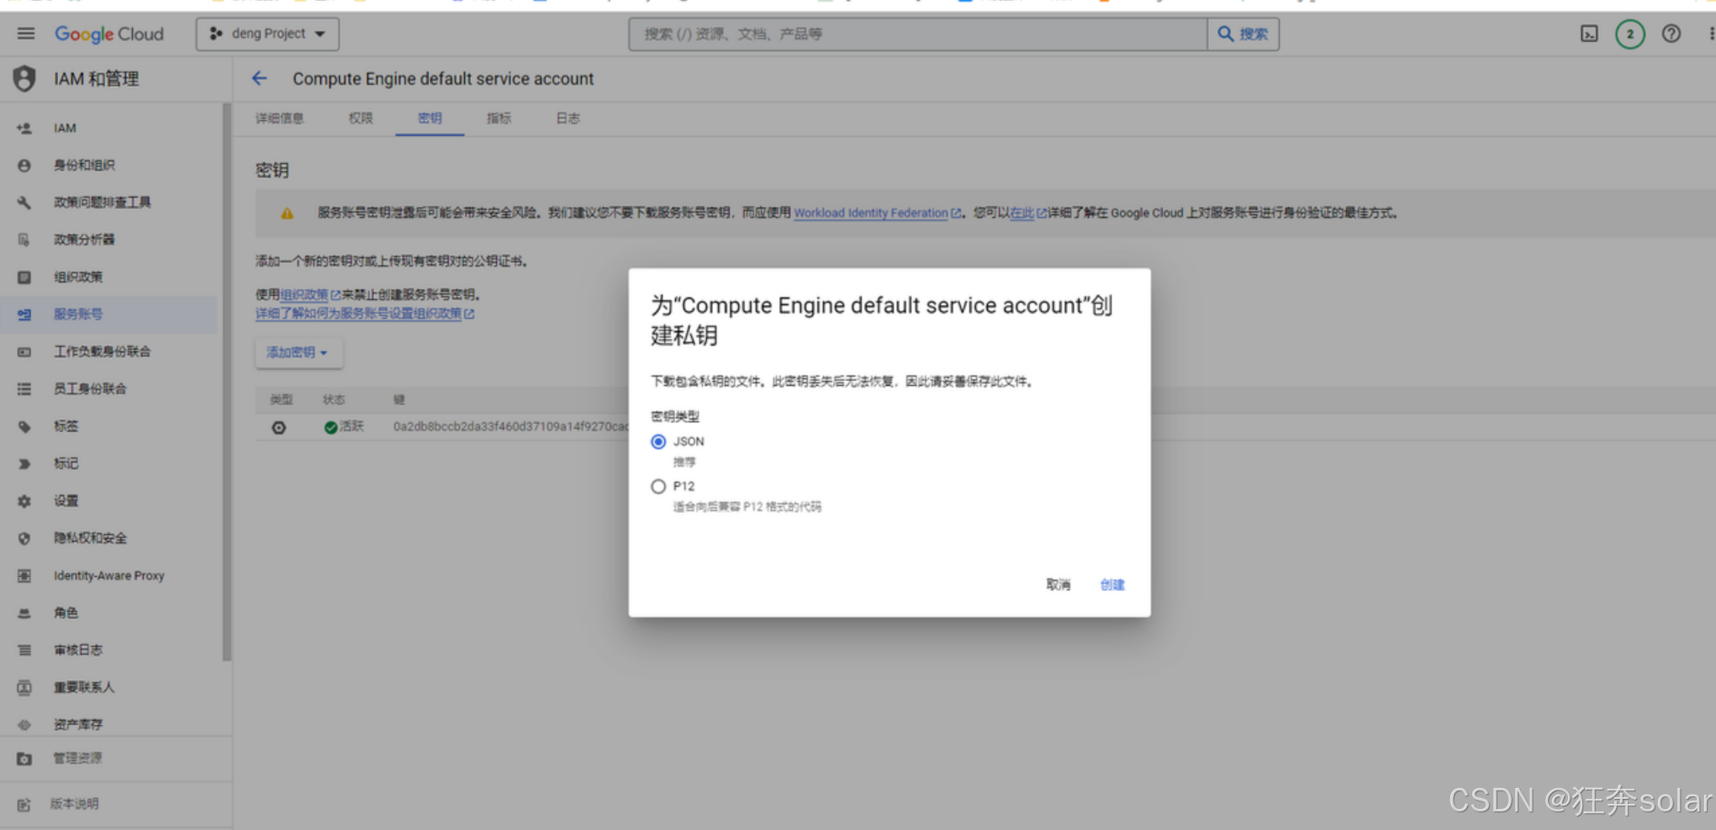This screenshot has height=830, width=1716.
Task: Click the 隐私权和安全 shield icon
Action: point(24,538)
